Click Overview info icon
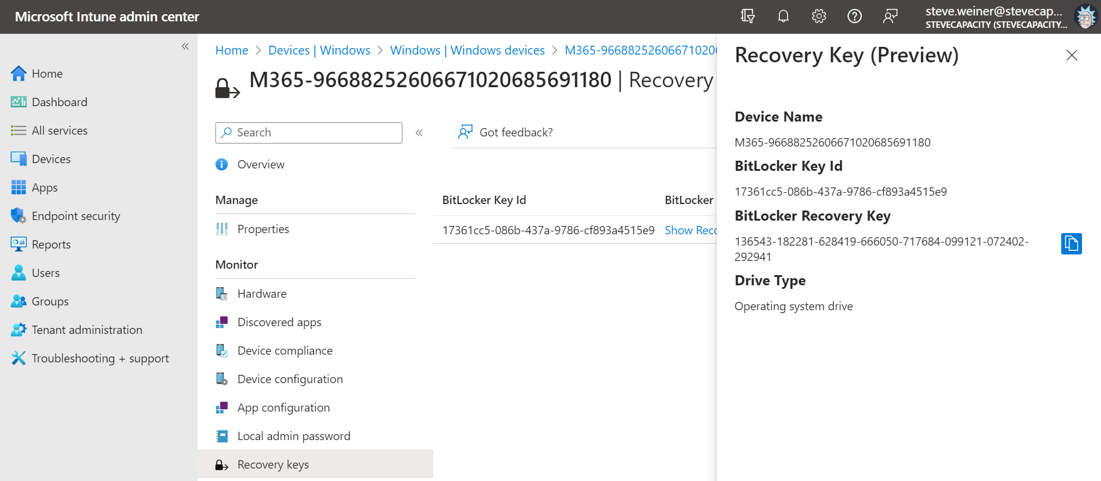This screenshot has height=481, width=1101. pyautogui.click(x=221, y=164)
